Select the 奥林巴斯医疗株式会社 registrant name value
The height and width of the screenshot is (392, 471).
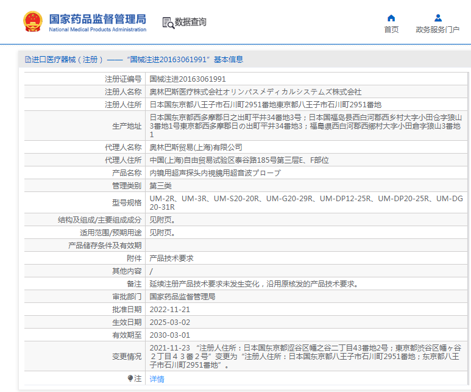[x=255, y=91]
